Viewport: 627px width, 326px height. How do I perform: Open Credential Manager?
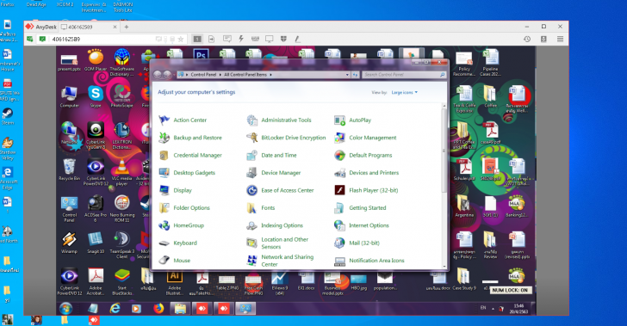tap(190, 155)
